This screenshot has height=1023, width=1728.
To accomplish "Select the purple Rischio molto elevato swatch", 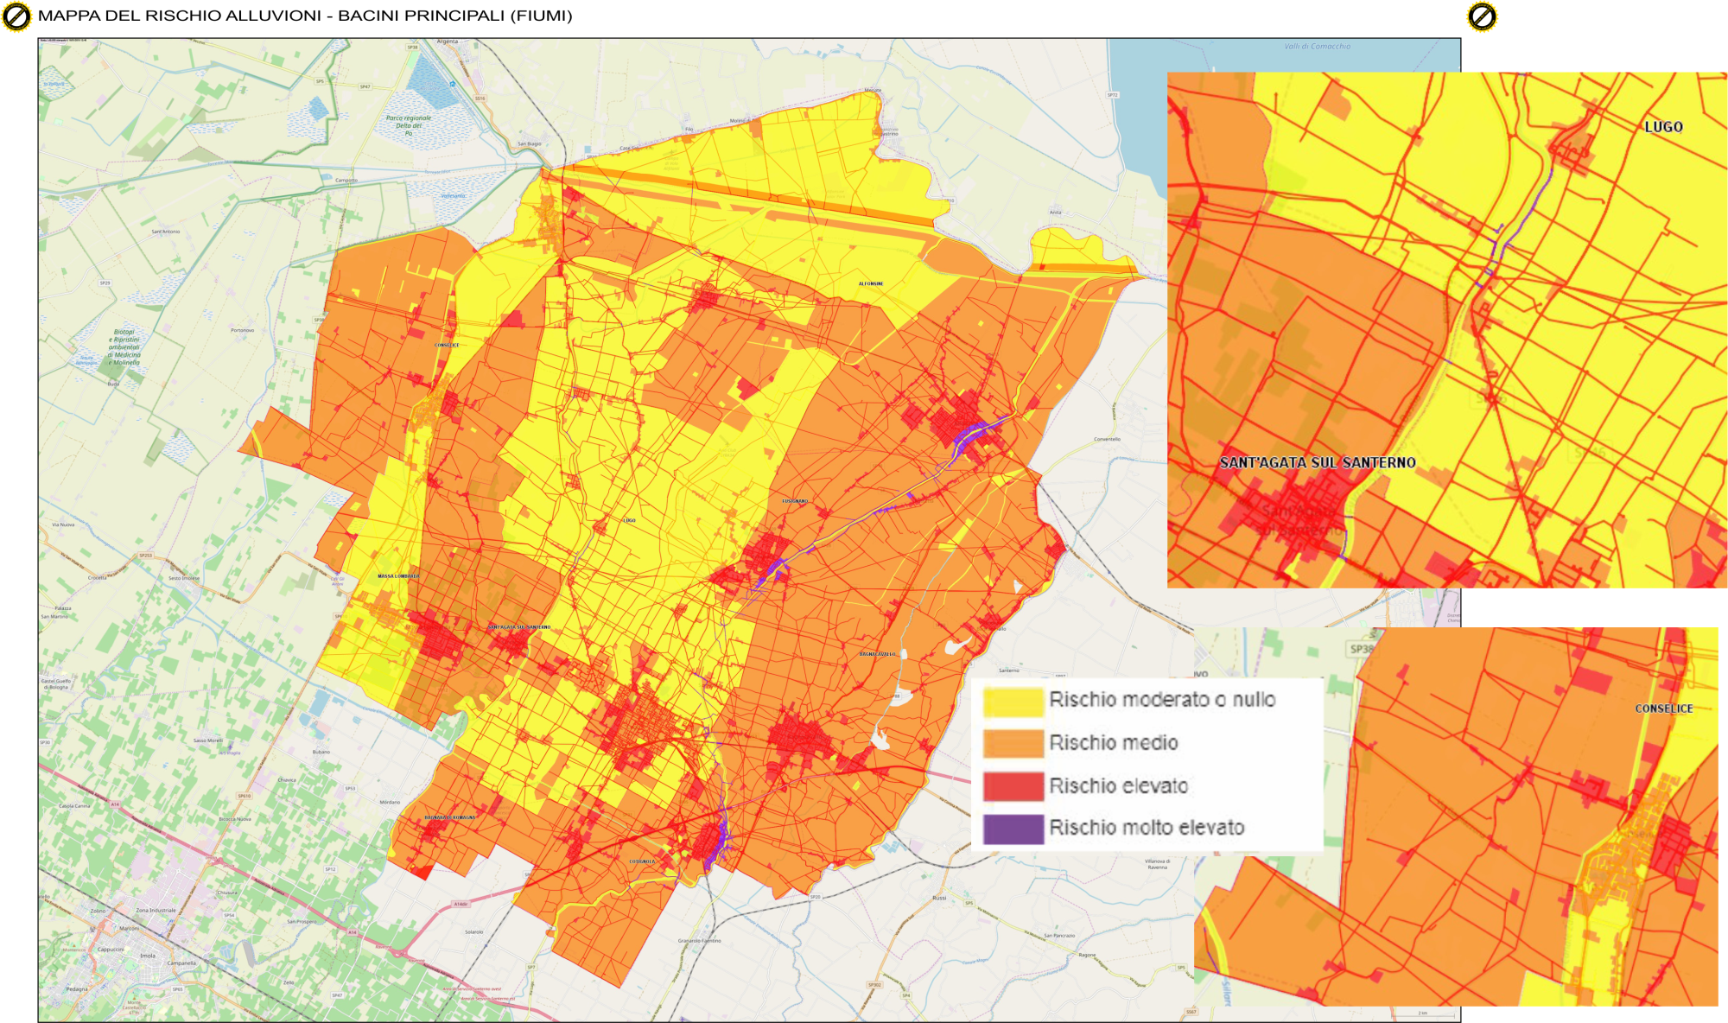I will pyautogui.click(x=1013, y=829).
